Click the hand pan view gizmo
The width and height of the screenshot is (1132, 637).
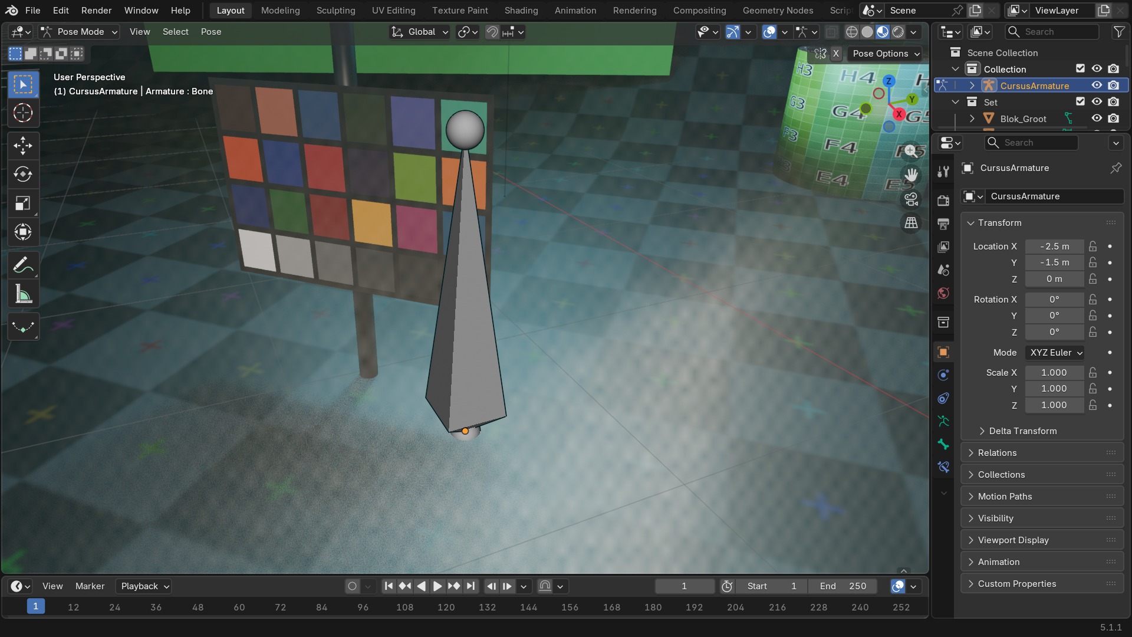click(x=911, y=175)
